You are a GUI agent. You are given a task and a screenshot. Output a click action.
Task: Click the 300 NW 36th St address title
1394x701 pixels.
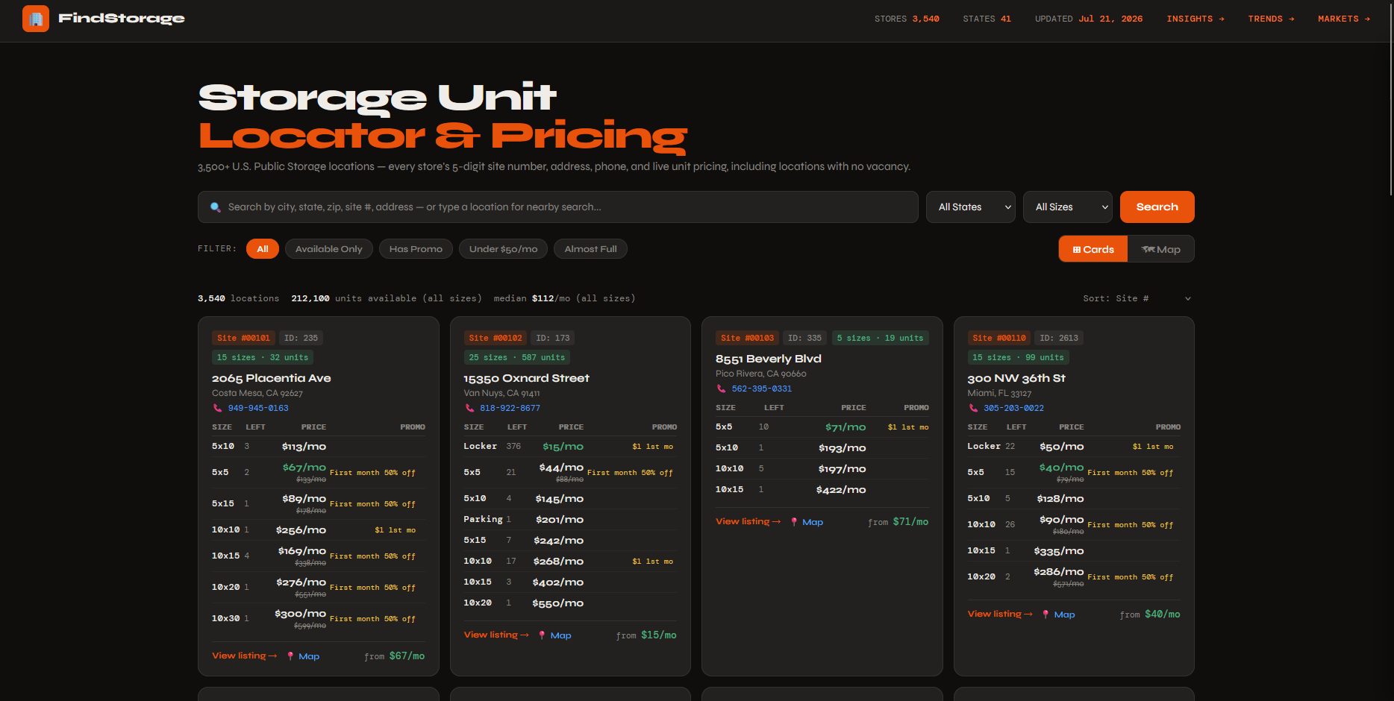(x=1016, y=378)
